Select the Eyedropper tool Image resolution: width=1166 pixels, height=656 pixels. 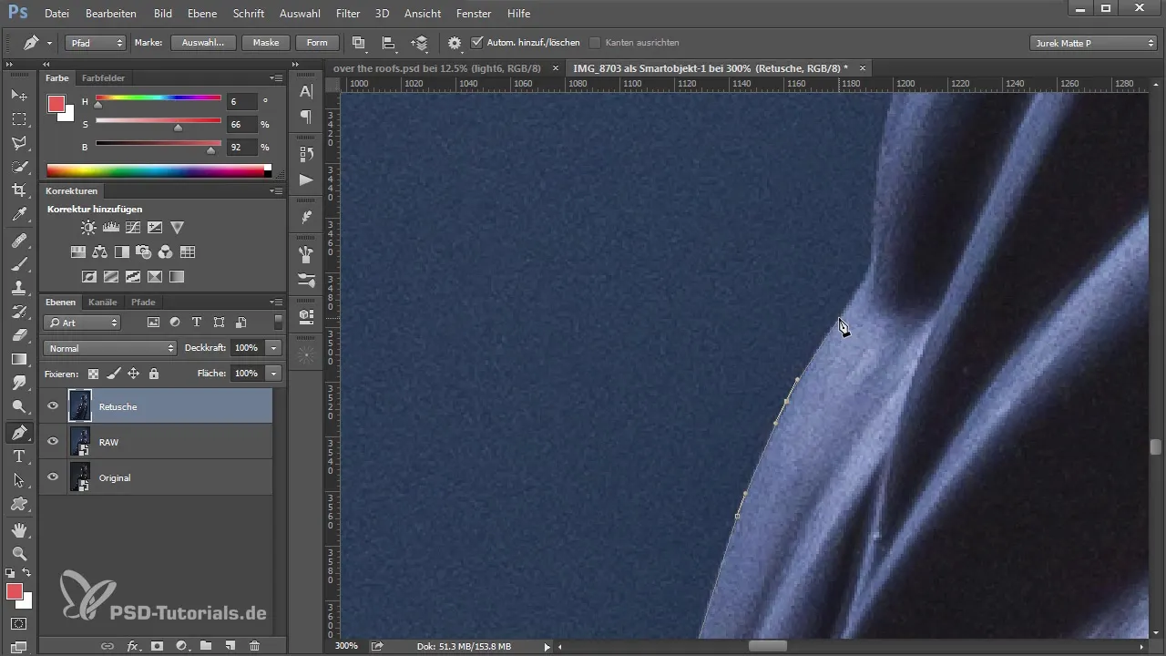coord(19,215)
